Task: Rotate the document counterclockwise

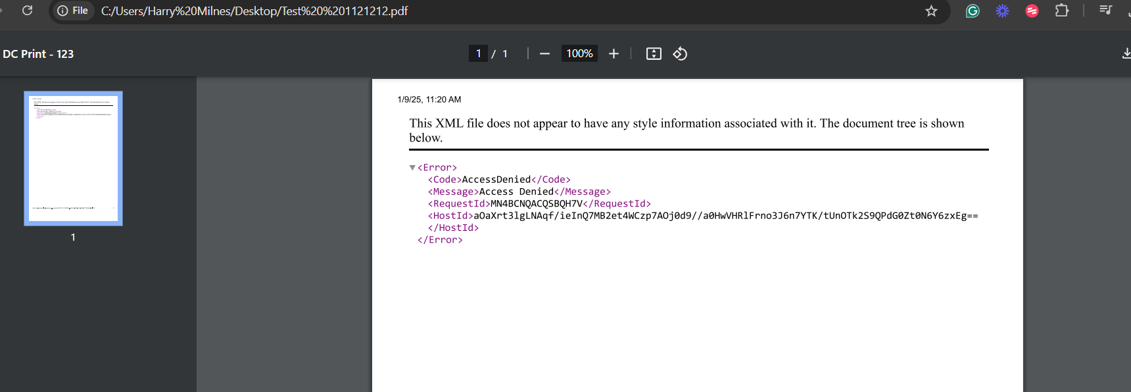Action: [x=680, y=53]
